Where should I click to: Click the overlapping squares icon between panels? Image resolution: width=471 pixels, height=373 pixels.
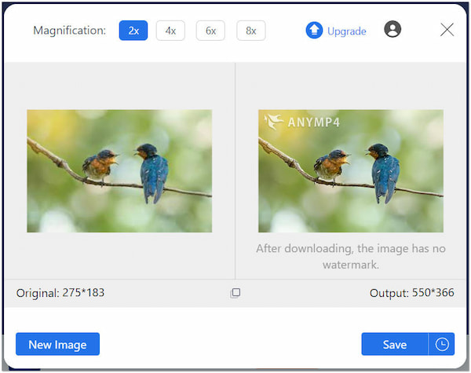[235, 293]
